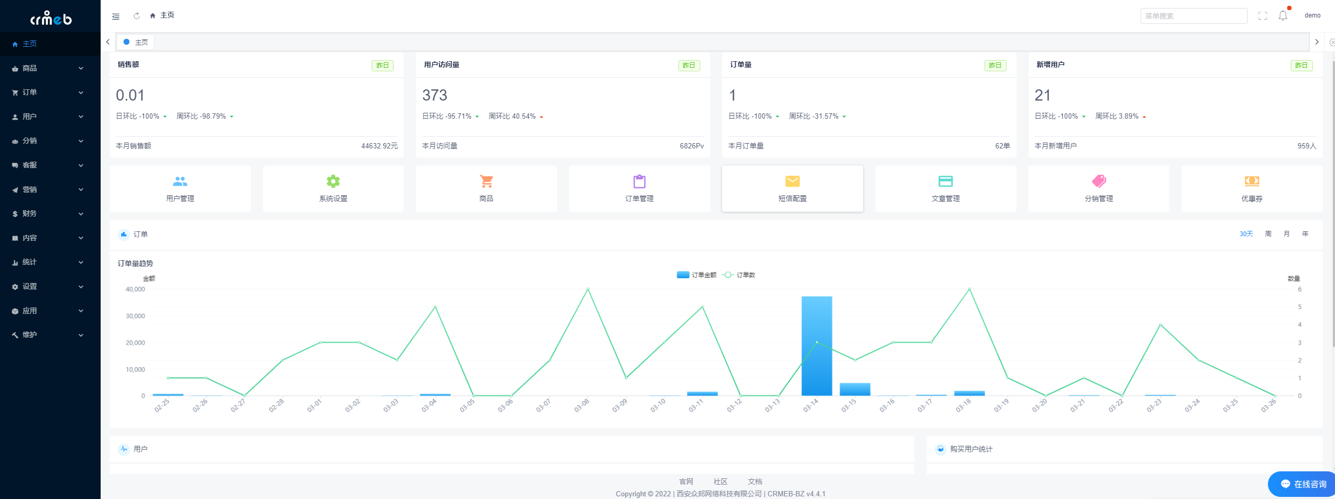Open the 文档 footer link

(755, 481)
